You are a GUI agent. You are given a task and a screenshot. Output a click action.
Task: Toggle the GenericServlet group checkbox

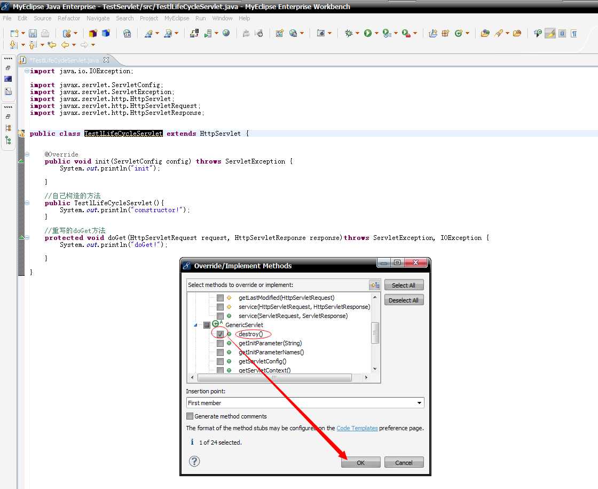point(207,325)
